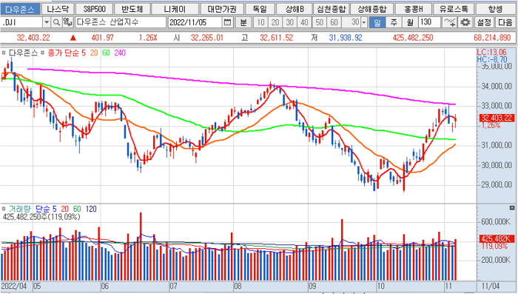Viewport: 518px width, 294px height.
Task: Expand the 30 minute interval dropdown arrow
Action: click(x=364, y=22)
